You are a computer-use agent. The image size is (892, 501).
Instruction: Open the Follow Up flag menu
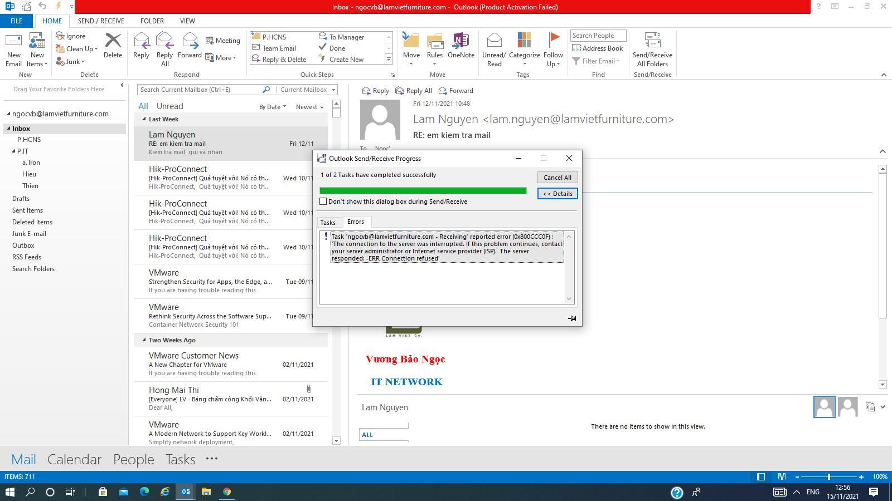(x=553, y=50)
